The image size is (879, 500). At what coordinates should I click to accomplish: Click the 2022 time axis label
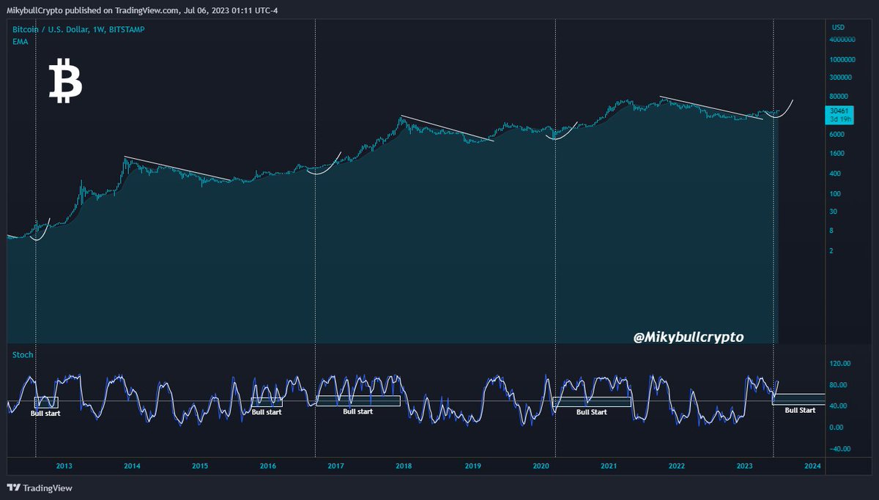pos(677,466)
